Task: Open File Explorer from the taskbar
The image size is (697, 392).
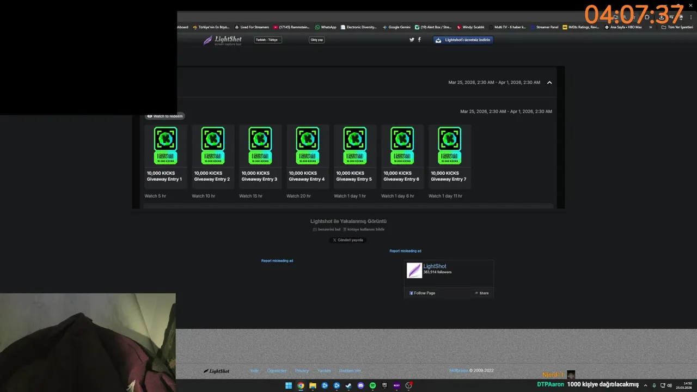Action: coord(313,385)
